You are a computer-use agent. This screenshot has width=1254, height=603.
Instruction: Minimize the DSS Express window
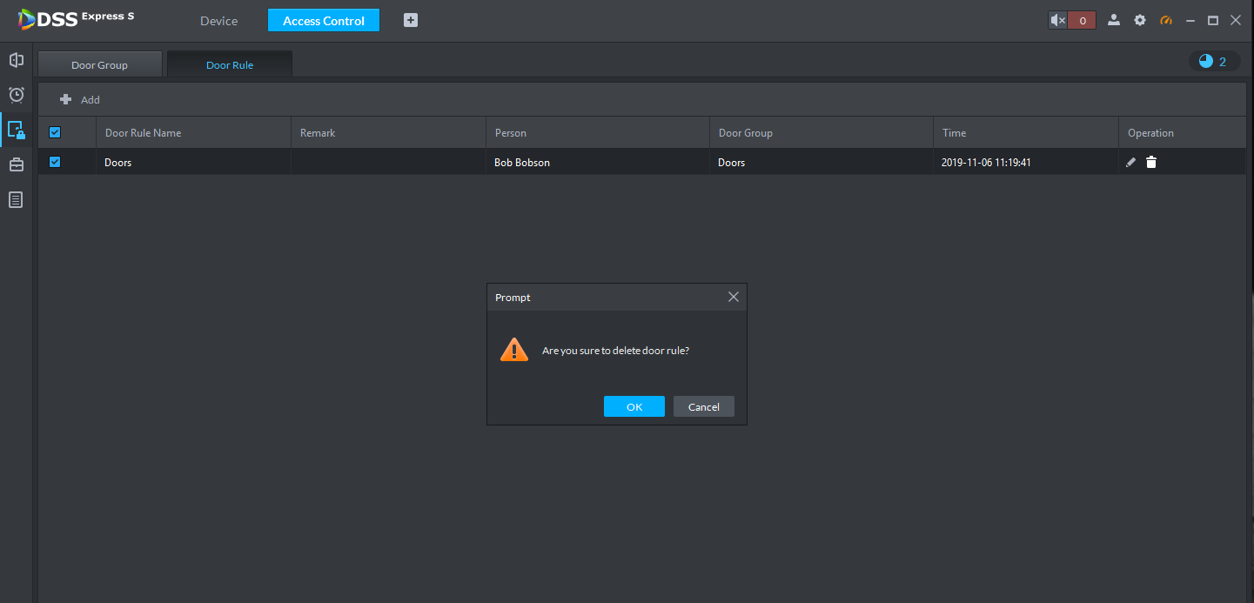pos(1190,20)
